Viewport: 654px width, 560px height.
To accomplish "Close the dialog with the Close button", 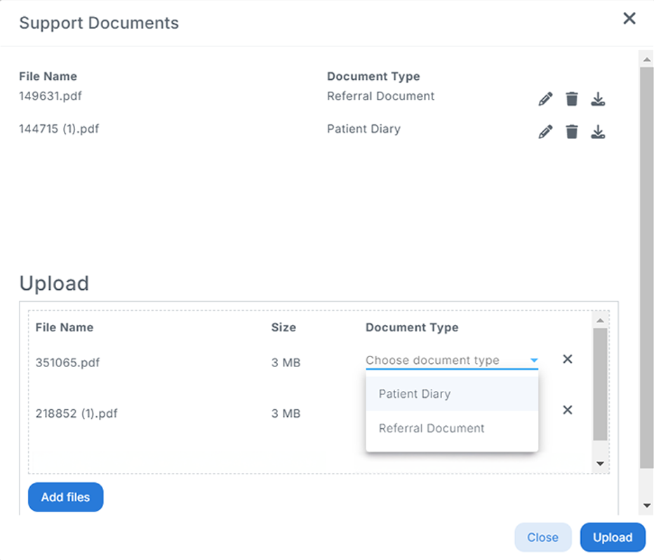I will [x=542, y=537].
